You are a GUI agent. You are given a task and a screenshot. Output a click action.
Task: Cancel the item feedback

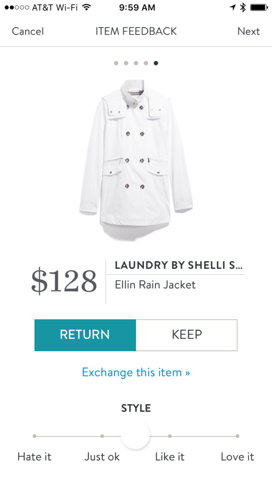point(28,31)
